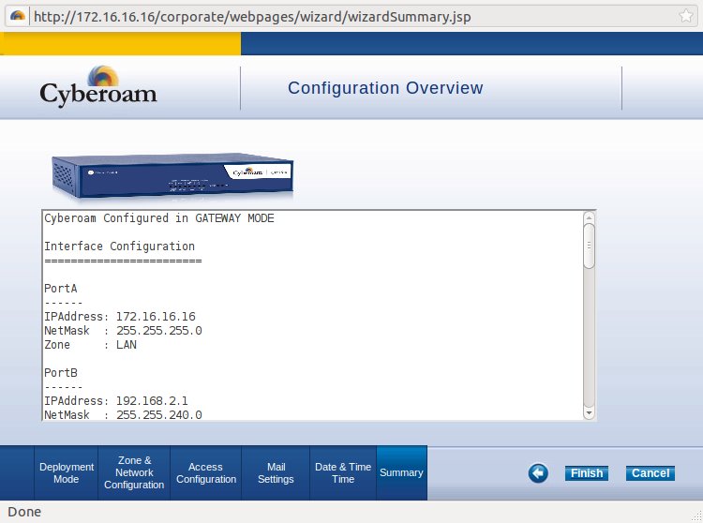Open the Access Configuration step
The width and height of the screenshot is (703, 523).
tap(206, 472)
